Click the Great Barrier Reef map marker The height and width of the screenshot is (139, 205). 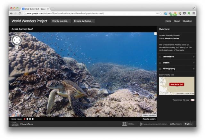pyautogui.click(x=176, y=84)
